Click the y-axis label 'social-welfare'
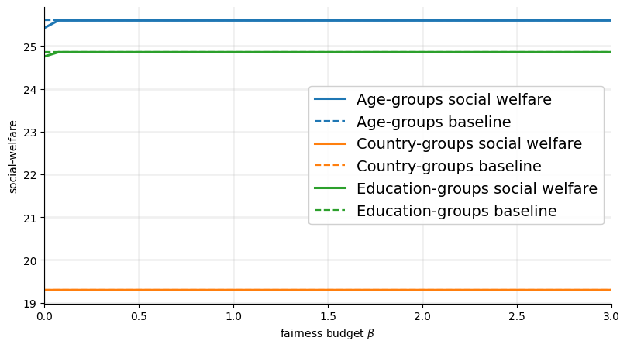The height and width of the screenshot is (348, 627). click(x=13, y=157)
